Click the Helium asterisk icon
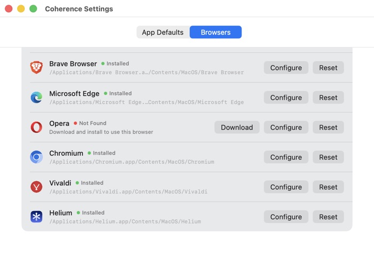The height and width of the screenshot is (257, 374). [x=36, y=216]
